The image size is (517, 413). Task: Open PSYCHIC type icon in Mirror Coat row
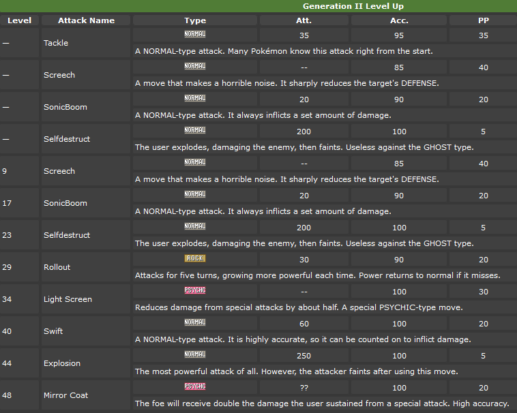coord(195,386)
